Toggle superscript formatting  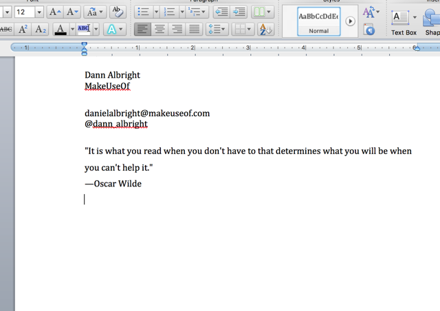pyautogui.click(x=23, y=29)
